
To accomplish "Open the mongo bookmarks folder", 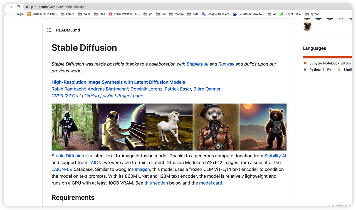I will (x=176, y=14).
